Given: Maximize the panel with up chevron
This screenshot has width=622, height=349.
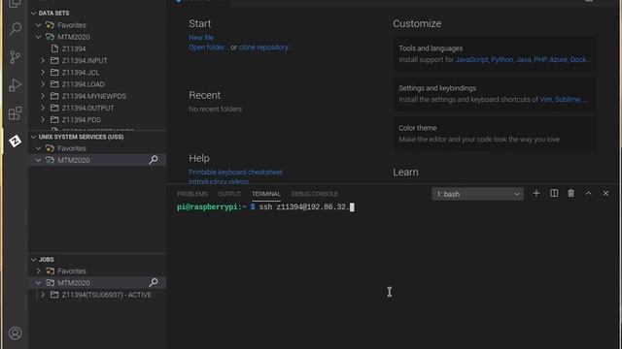Looking at the screenshot, I should click(588, 194).
